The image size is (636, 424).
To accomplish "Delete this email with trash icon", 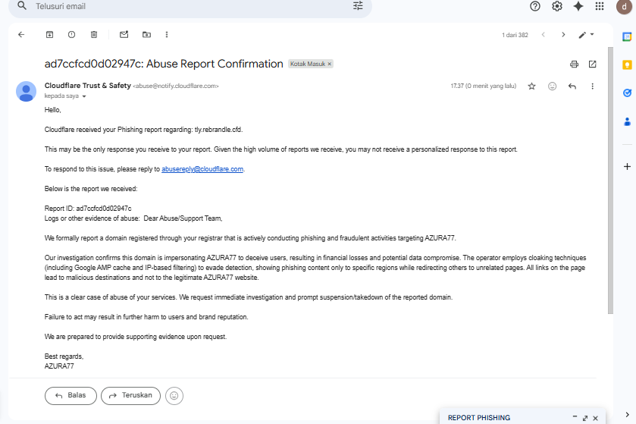I will 94,34.
